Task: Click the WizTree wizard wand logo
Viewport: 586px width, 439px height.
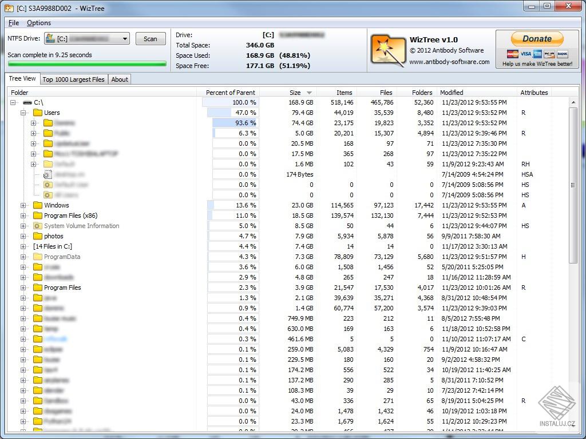Action: pyautogui.click(x=387, y=50)
